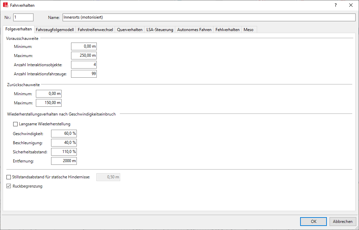Image resolution: width=359 pixels, height=230 pixels.
Task: Close the Fahrverhalten dialog window
Action: tap(351, 5)
